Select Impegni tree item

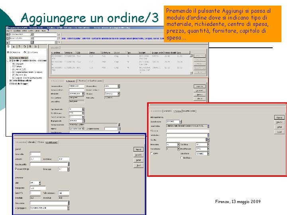(x=18, y=64)
